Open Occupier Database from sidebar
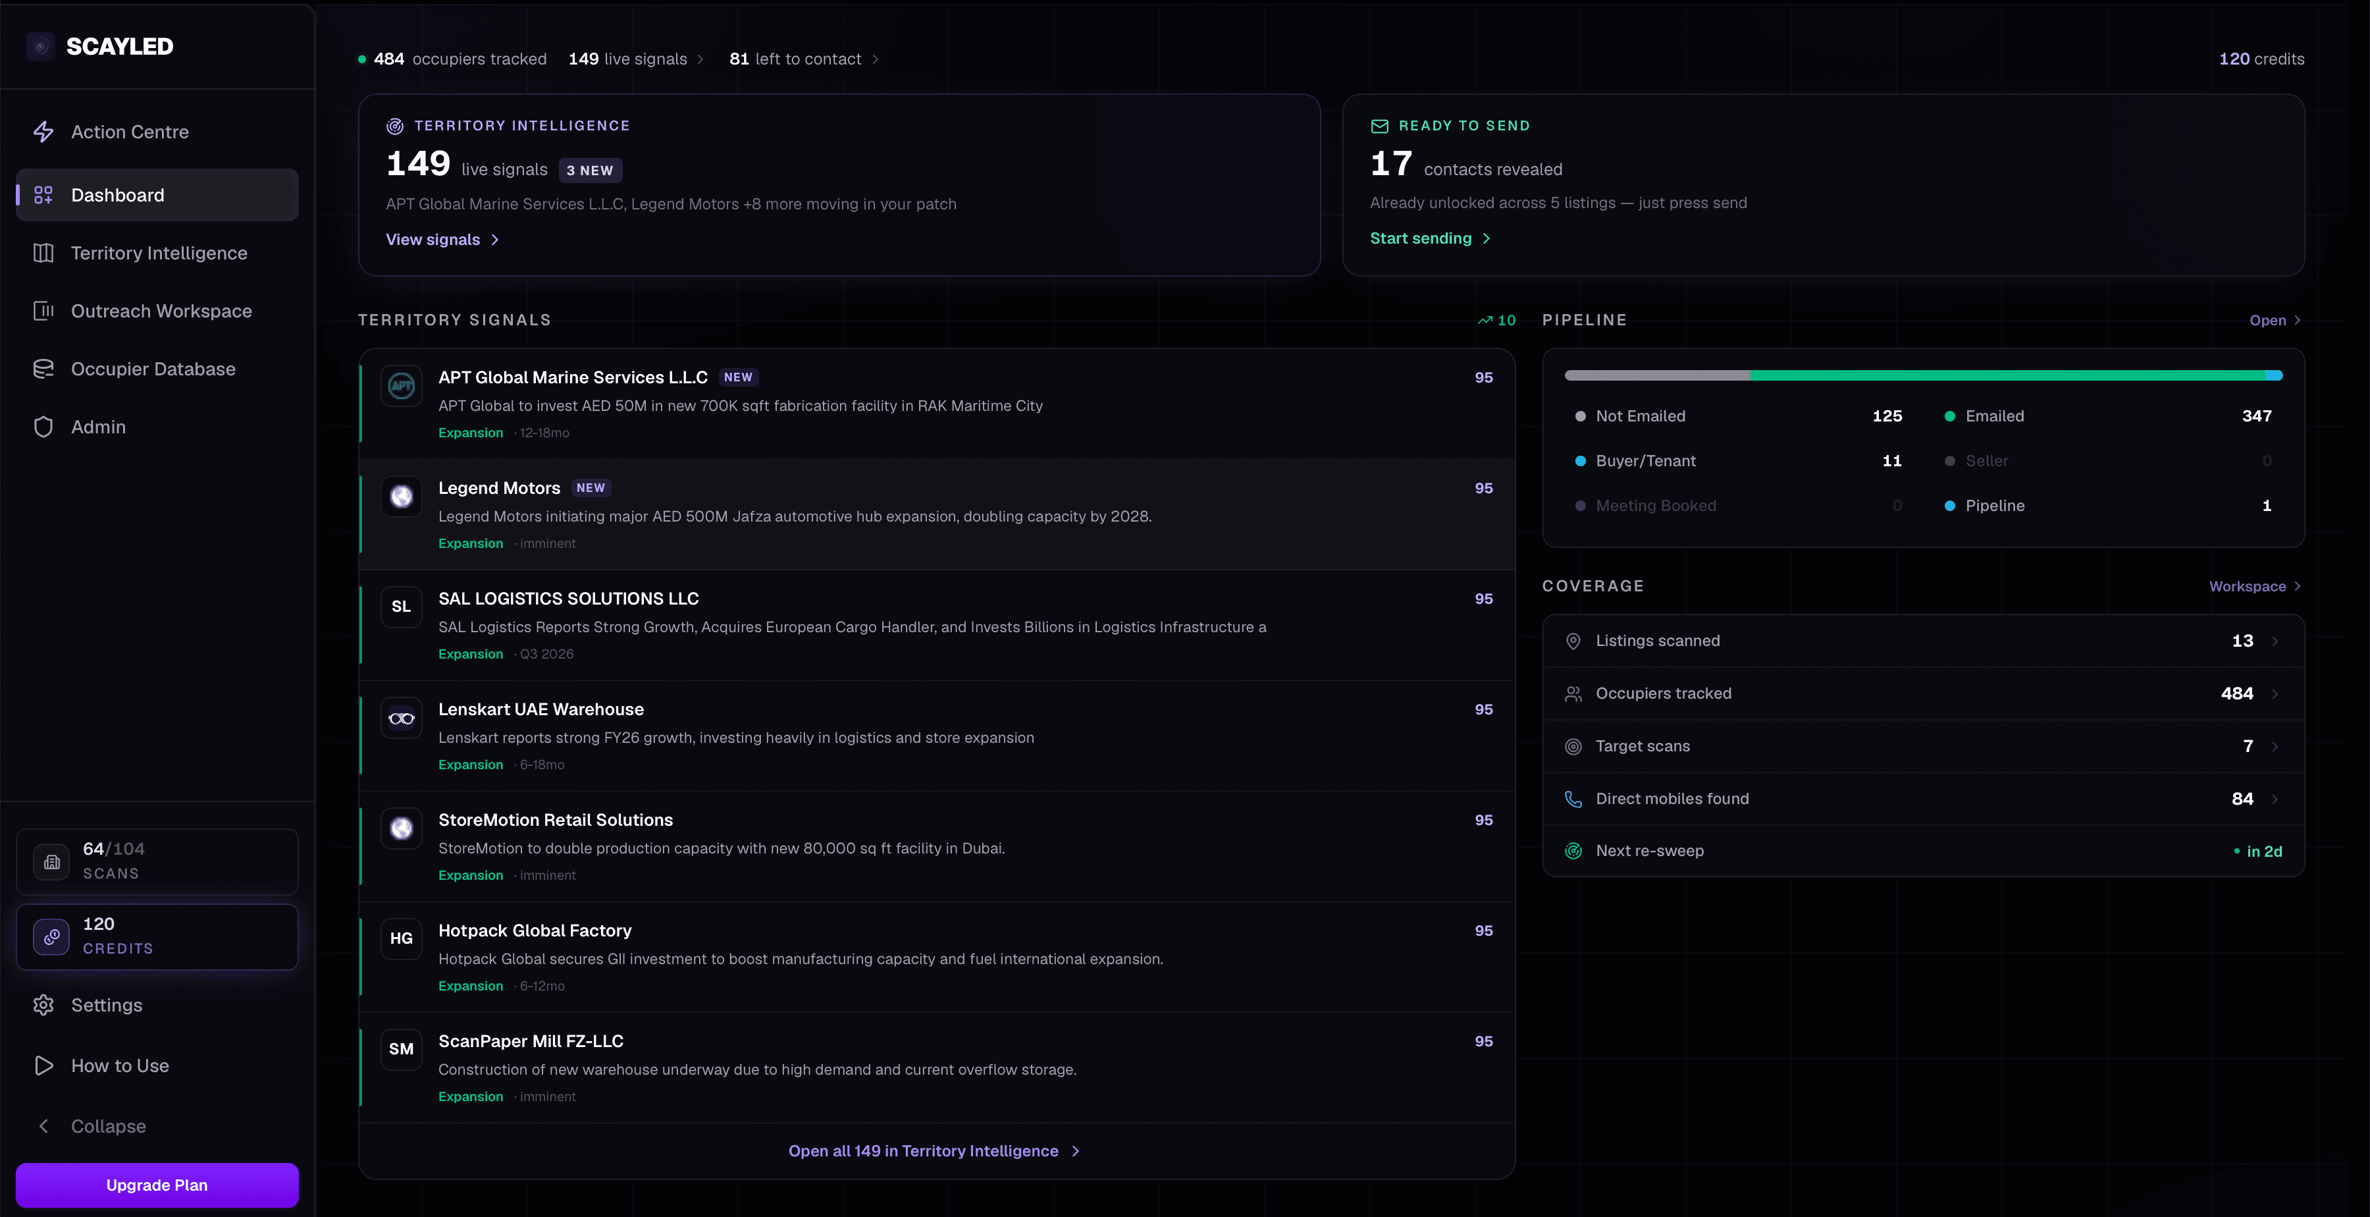Viewport: 2370px width, 1217px height. point(157,369)
